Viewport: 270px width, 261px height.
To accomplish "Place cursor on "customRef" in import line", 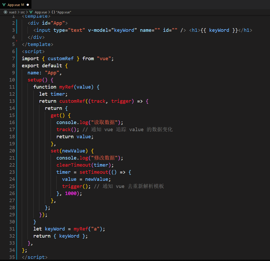I will pos(61,59).
